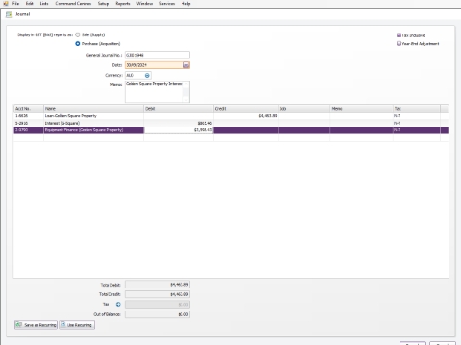
Task: Click the Credit column header
Action: [246, 109]
